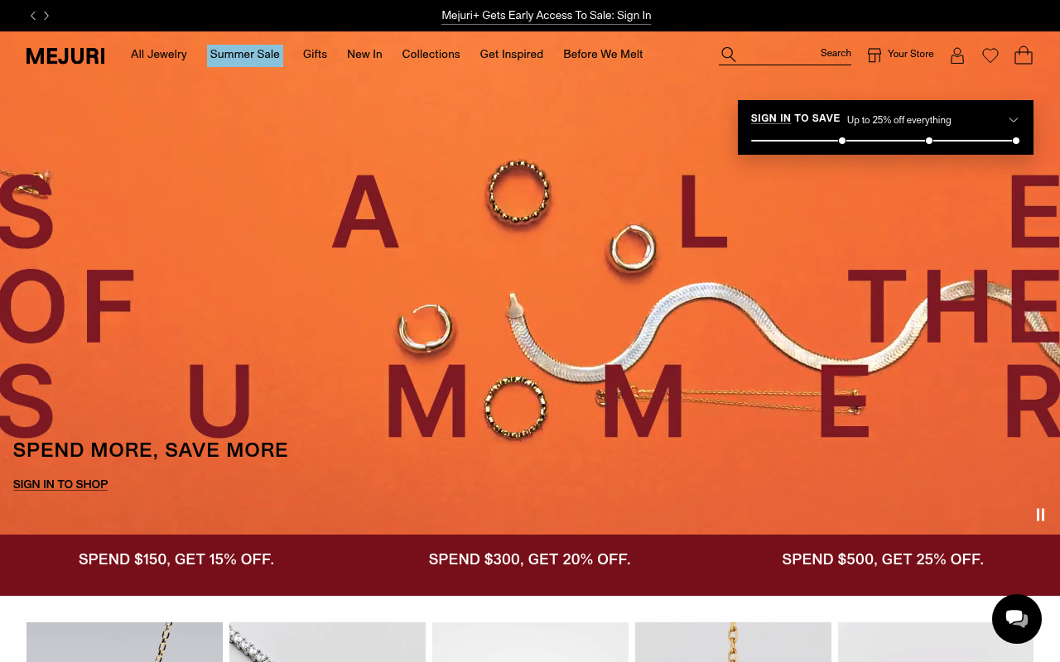Viewport: 1060px width, 662px height.
Task: Click the Spend $500, Get 25% Off text
Action: pyautogui.click(x=883, y=559)
